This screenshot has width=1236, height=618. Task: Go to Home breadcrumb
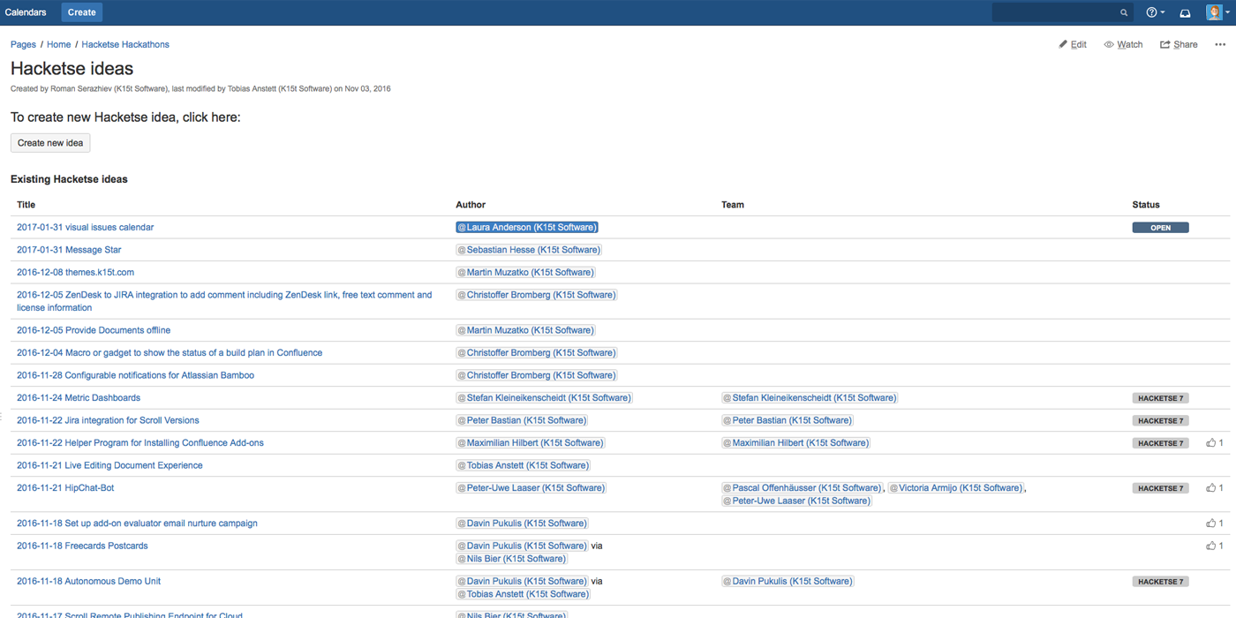pos(59,44)
